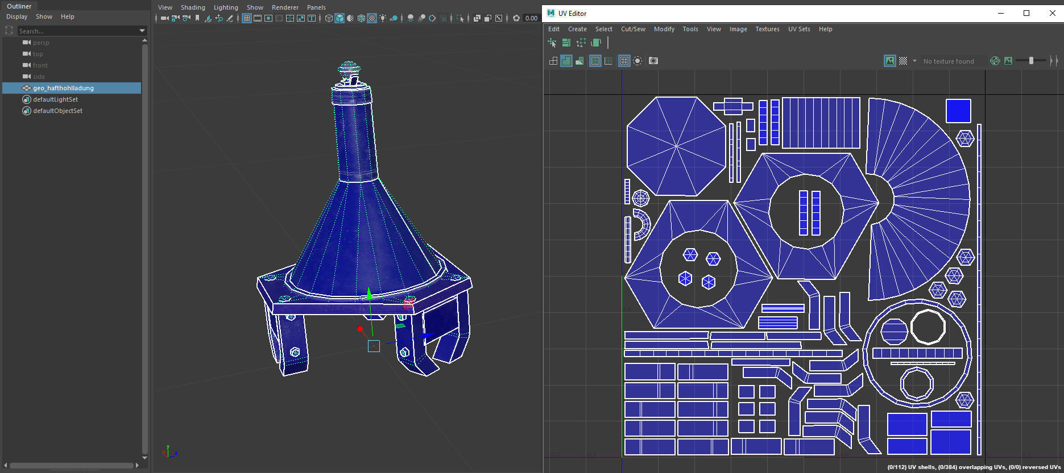Click the Isolate Select icon in viewport
Viewport: 1064px width, 473px height.
460,18
